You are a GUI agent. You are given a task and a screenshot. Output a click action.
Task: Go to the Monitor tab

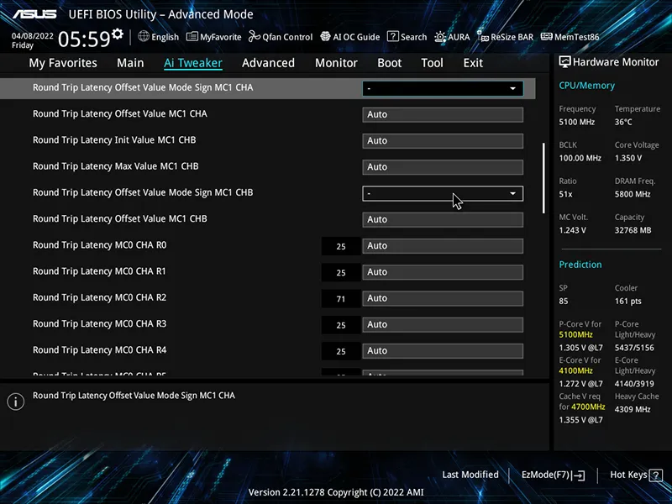[336, 63]
